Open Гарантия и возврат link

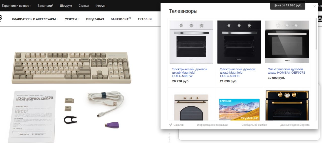pos(16,6)
